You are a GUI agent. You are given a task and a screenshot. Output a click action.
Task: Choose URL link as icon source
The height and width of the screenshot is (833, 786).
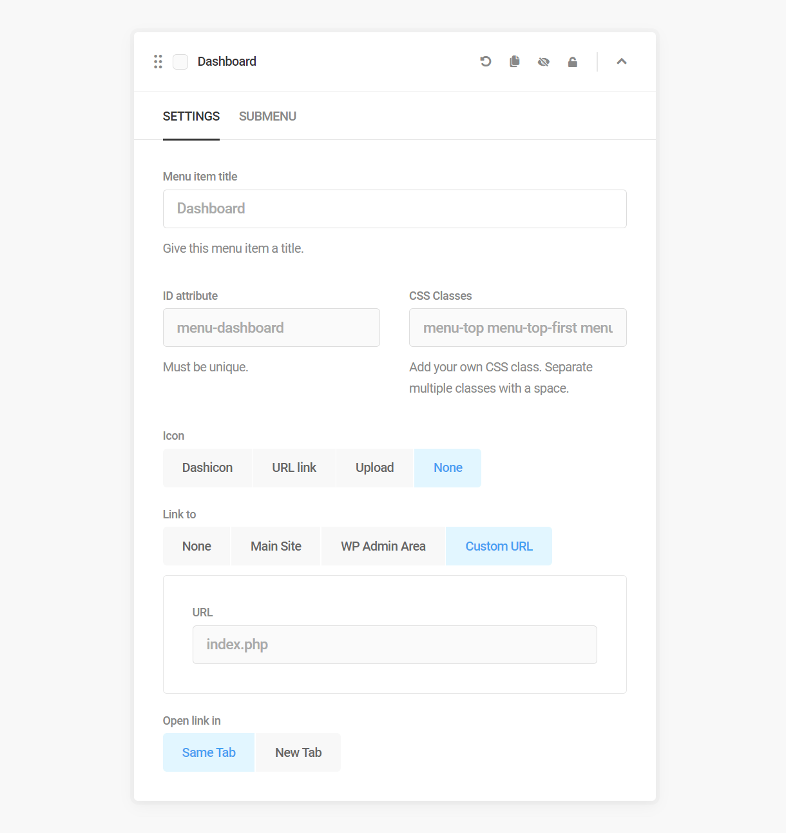294,468
